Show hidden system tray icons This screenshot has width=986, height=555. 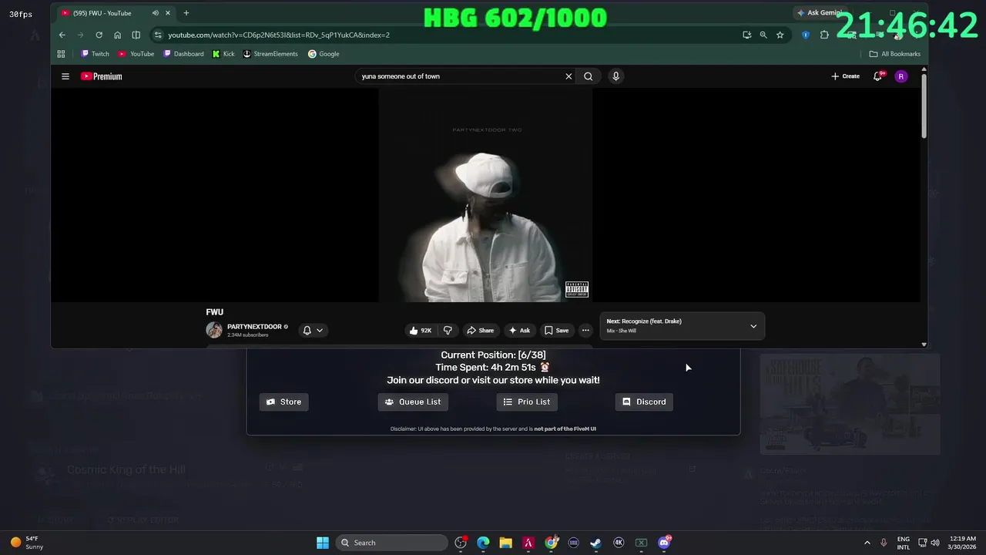pyautogui.click(x=867, y=543)
